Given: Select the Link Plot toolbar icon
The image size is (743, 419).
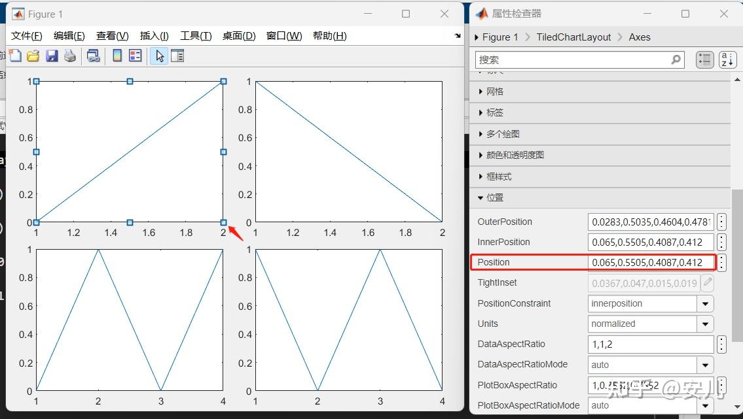Looking at the screenshot, I should [93, 56].
